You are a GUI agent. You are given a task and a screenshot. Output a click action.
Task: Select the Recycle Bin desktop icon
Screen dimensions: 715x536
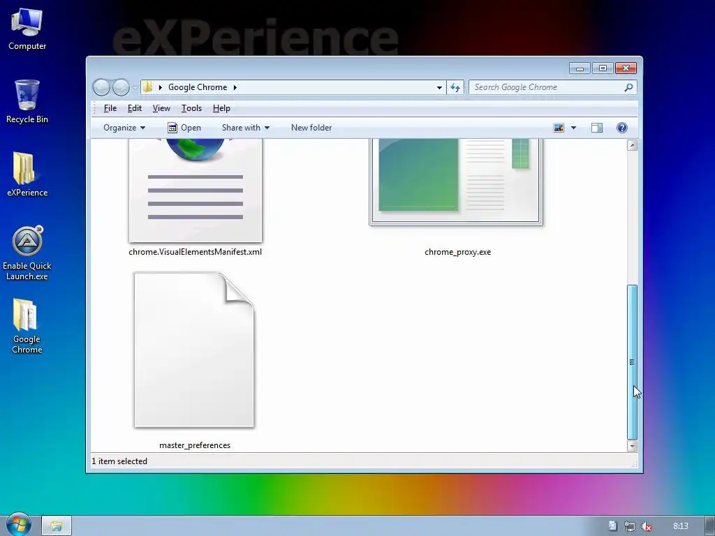pos(27,101)
